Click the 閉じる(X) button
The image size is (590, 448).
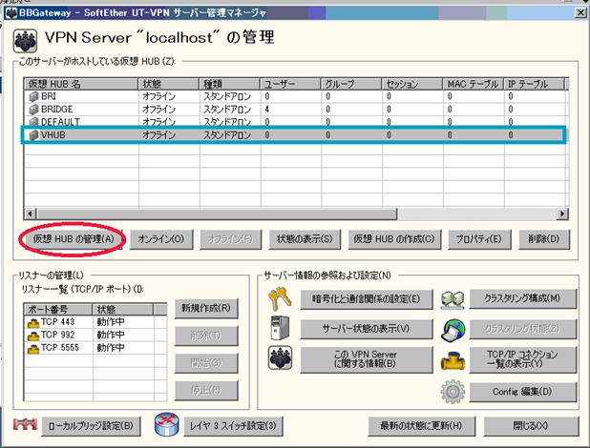[531, 426]
